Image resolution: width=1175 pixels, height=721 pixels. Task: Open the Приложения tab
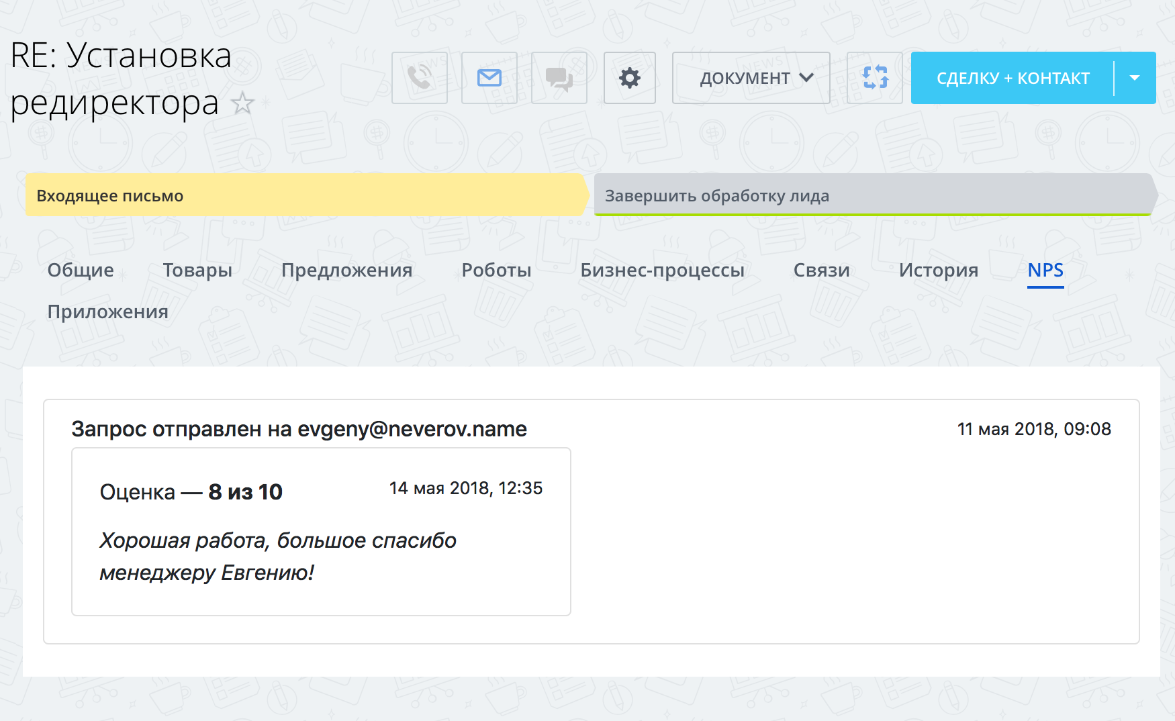pos(107,311)
